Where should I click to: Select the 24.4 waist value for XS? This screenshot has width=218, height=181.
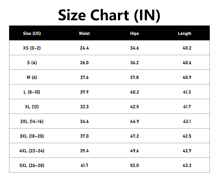pos(84,48)
